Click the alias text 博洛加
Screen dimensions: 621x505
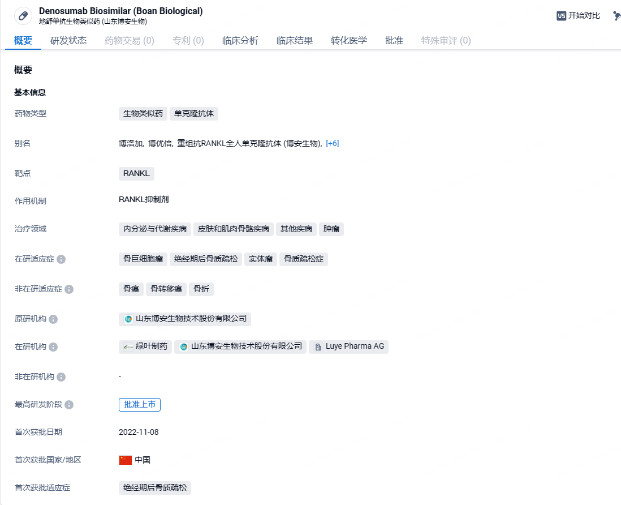[x=131, y=143]
